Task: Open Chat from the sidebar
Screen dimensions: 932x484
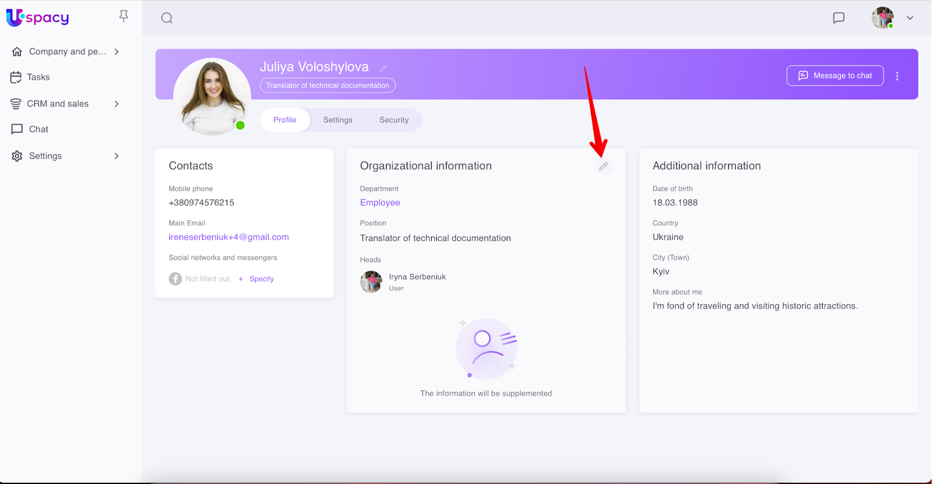Action: 38,129
